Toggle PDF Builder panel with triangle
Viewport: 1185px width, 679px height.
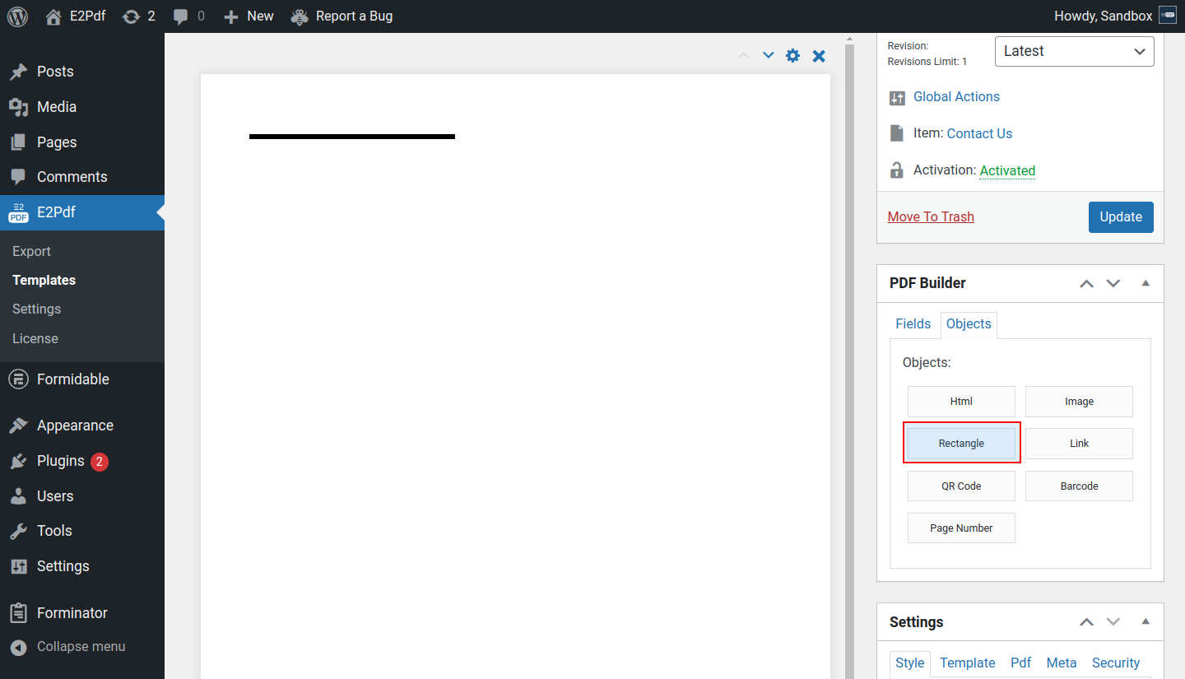click(1145, 283)
